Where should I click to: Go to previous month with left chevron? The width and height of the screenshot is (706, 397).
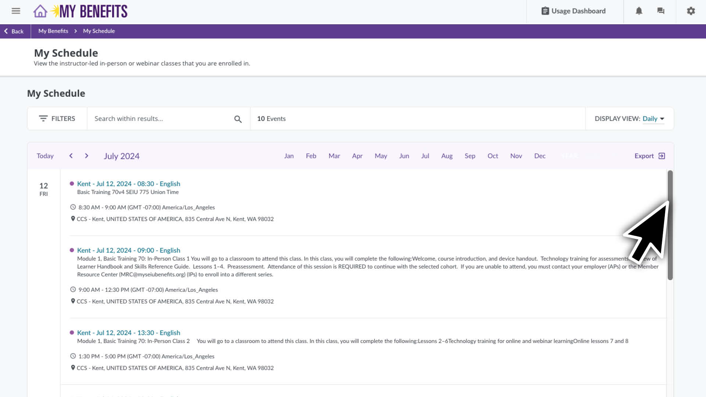[71, 155]
